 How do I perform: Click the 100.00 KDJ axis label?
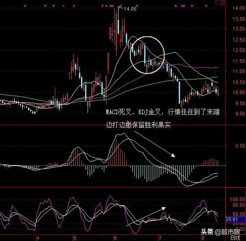(238, 199)
